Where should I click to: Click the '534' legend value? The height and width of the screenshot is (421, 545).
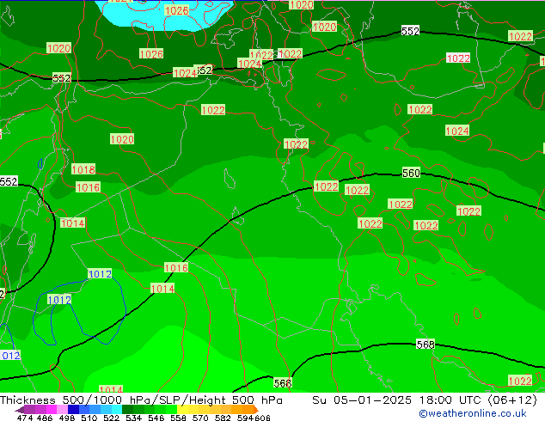[133, 418]
